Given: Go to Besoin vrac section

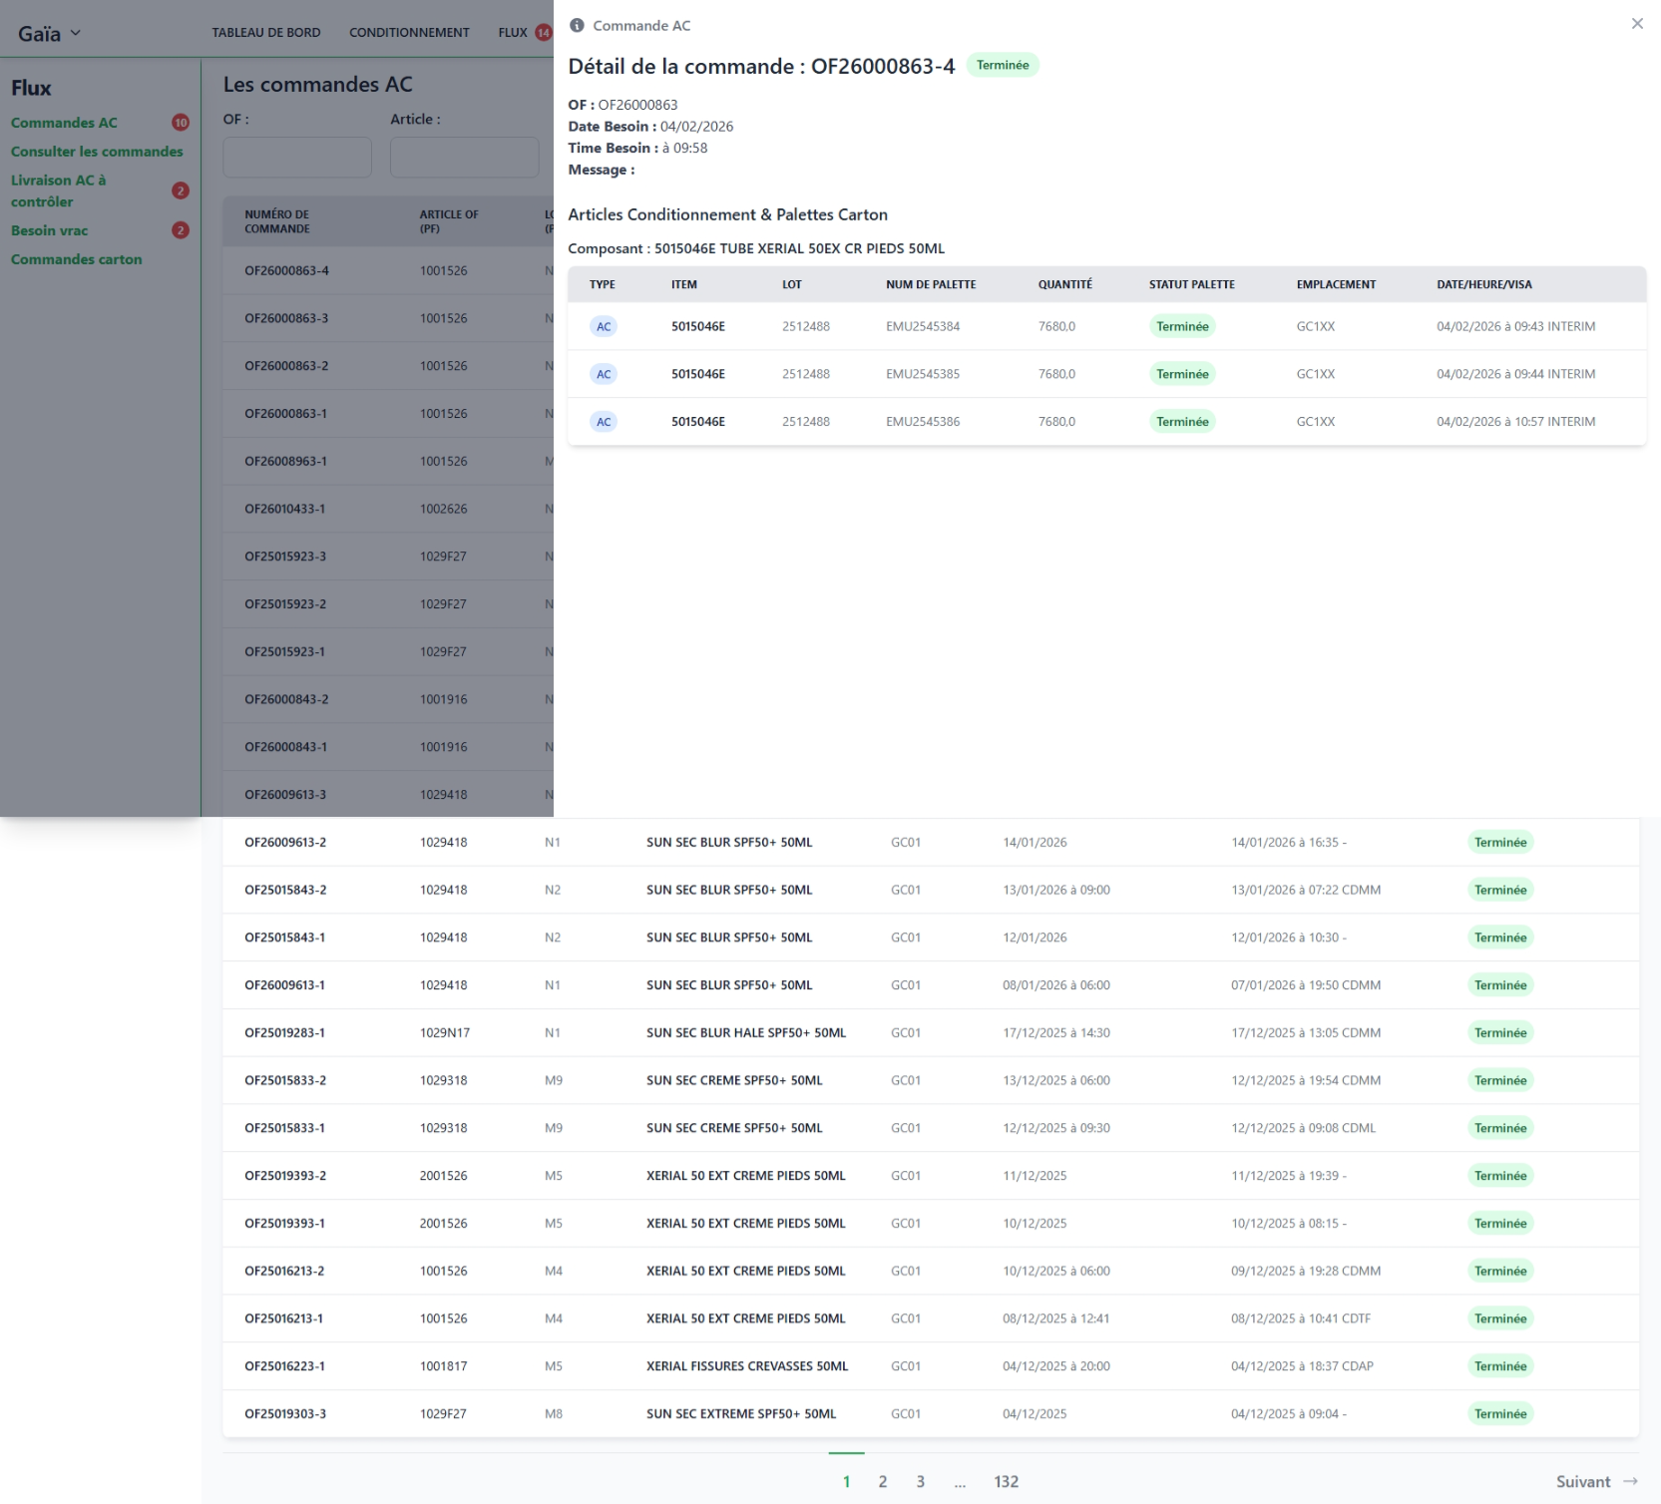Looking at the screenshot, I should pos(49,230).
